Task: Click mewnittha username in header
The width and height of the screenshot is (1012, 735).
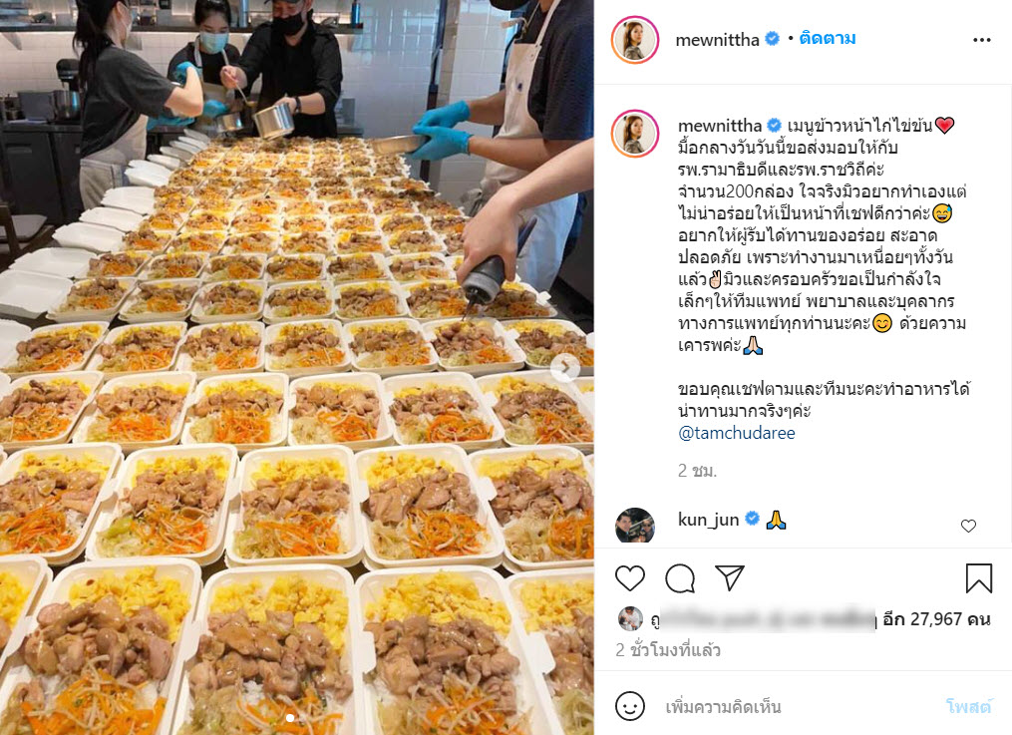Action: coord(717,40)
